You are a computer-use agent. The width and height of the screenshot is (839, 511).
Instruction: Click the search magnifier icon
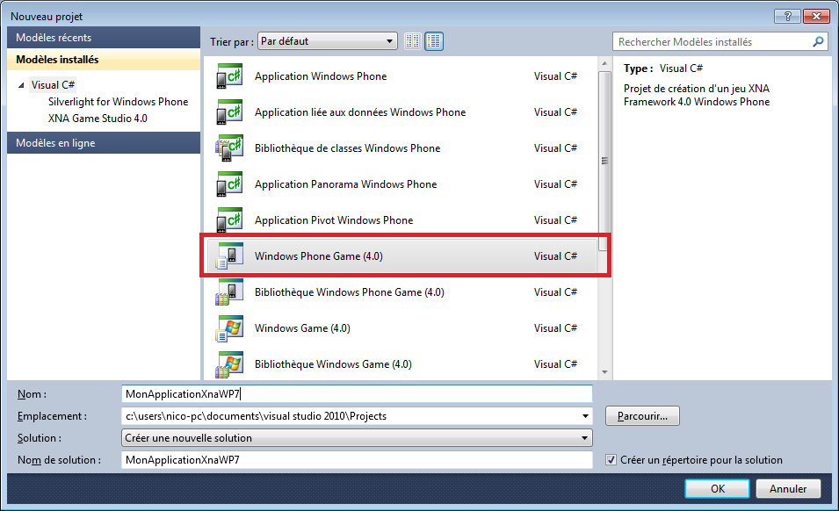[818, 41]
